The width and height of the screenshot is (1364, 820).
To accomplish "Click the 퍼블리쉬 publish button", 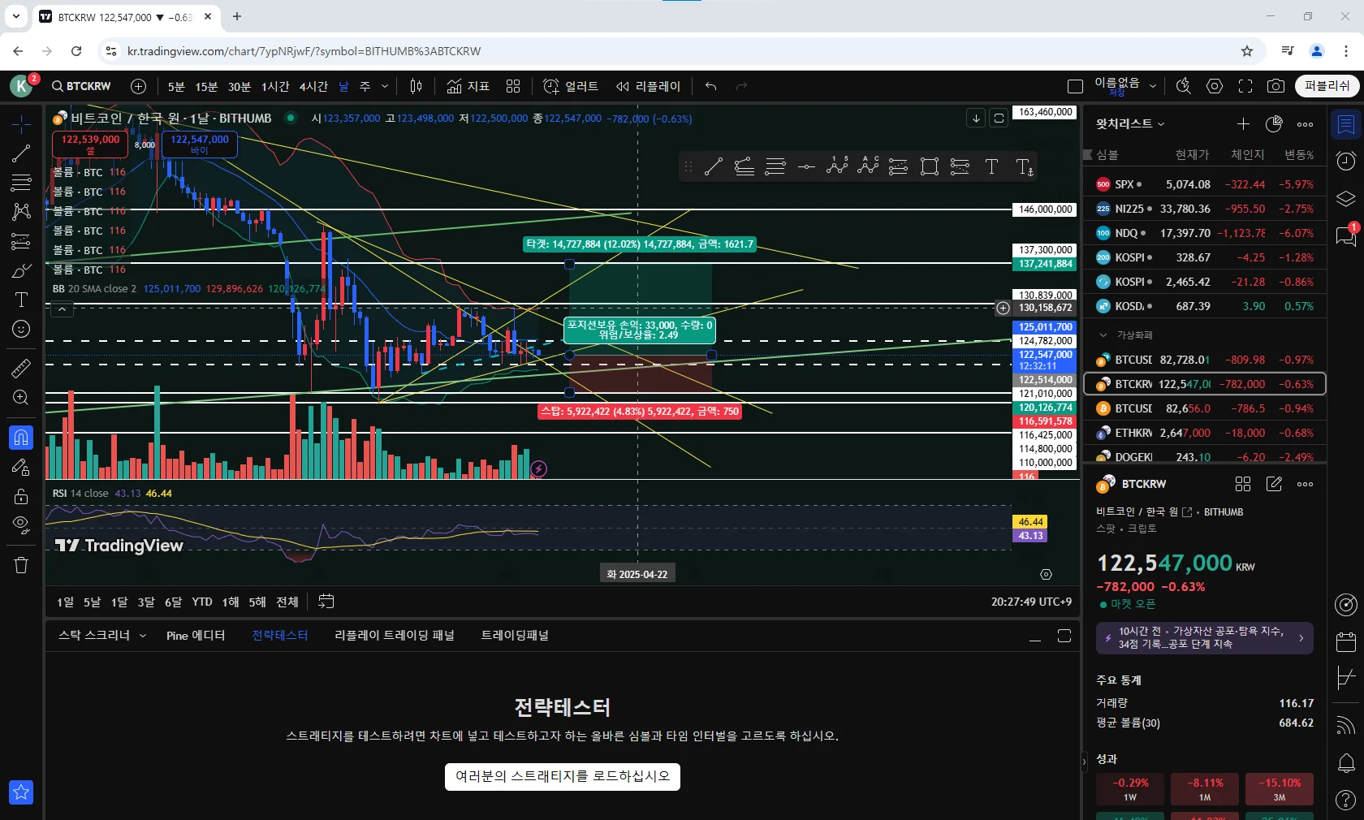I will pos(1327,86).
